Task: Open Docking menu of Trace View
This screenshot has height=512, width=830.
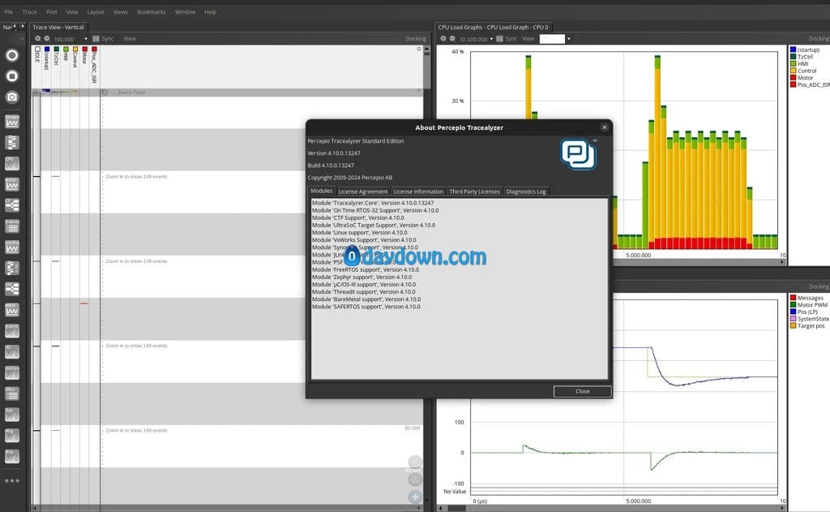Action: [x=416, y=39]
